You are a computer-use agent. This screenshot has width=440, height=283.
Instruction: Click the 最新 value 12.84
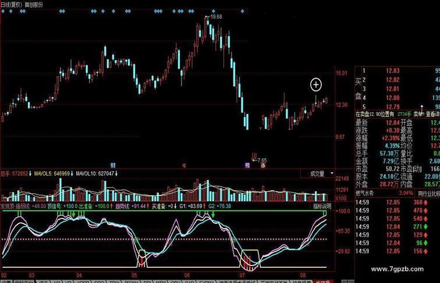point(393,123)
